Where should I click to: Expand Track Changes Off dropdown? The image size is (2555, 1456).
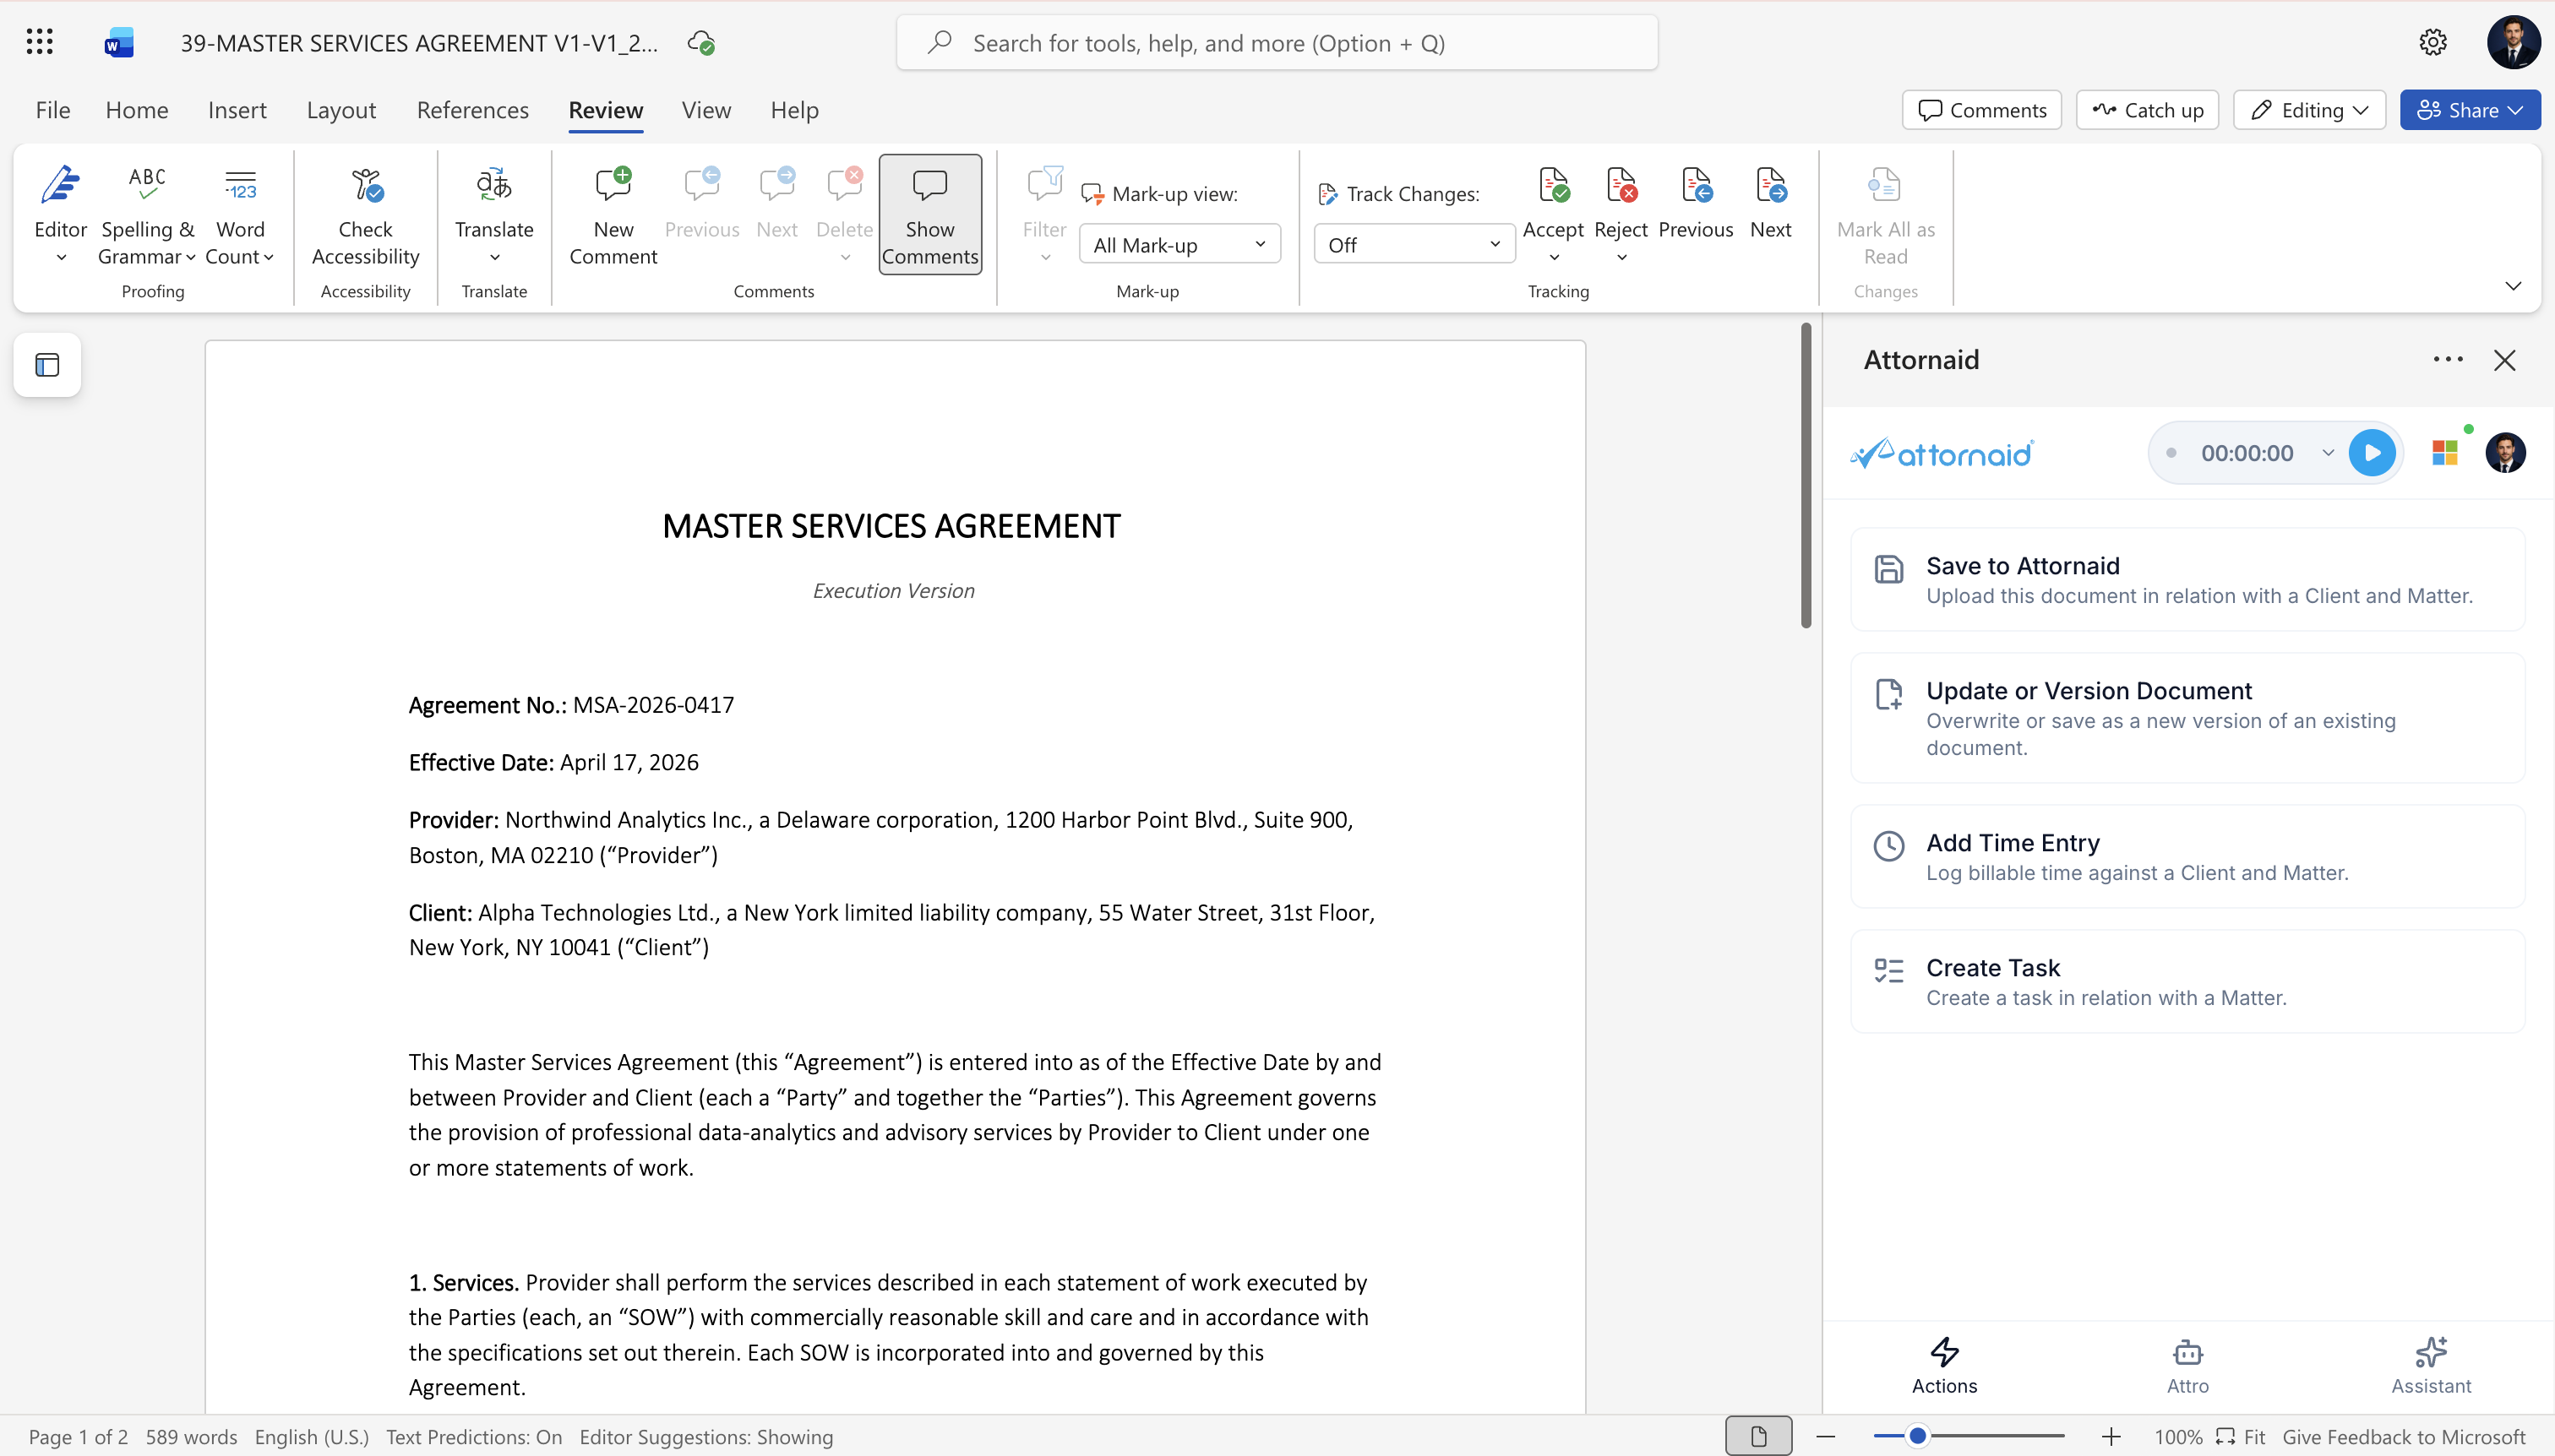tap(1414, 245)
